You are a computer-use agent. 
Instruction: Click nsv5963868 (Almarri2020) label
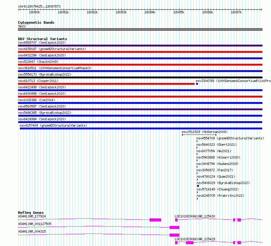(218, 157)
